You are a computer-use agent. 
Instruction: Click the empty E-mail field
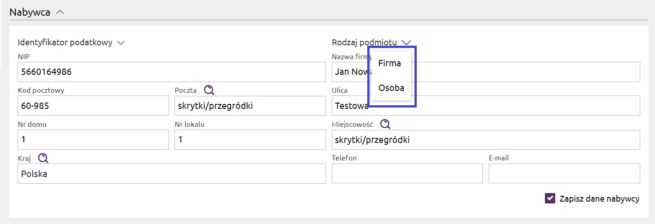point(564,173)
